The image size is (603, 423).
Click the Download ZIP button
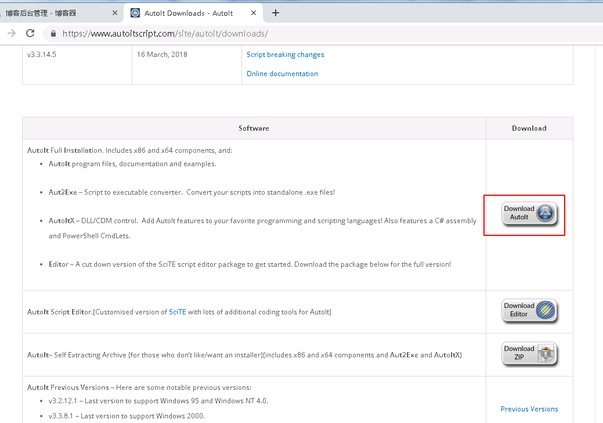[529, 354]
